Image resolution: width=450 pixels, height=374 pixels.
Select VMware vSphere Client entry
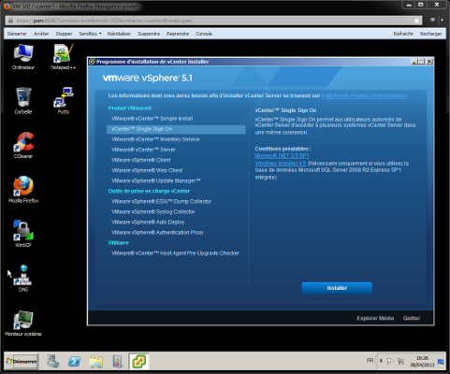coord(141,160)
